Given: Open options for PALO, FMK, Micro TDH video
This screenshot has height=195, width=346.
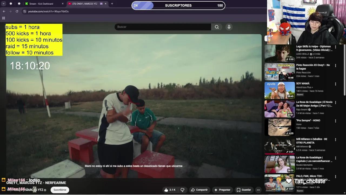Looking at the screenshot, I should 335,177.
